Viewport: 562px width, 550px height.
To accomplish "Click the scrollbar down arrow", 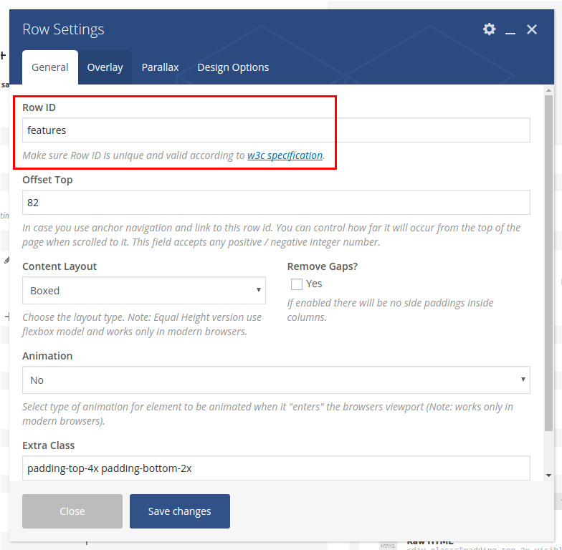I will click(548, 476).
